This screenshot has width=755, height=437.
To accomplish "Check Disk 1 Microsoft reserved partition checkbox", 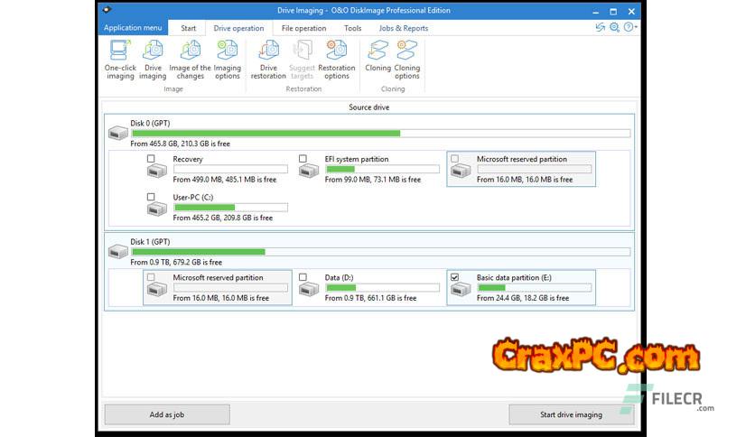I will (151, 277).
